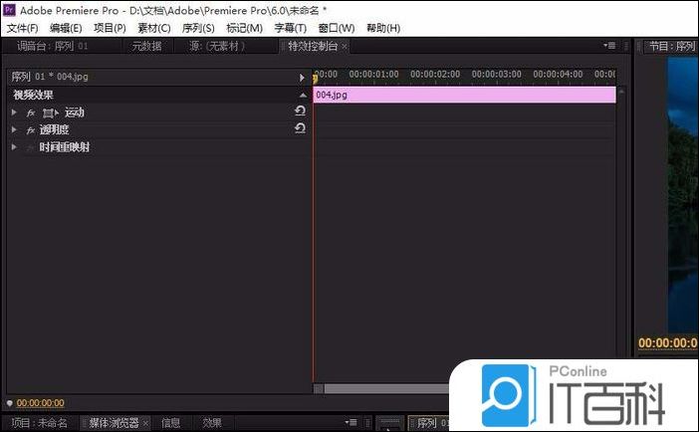This screenshot has height=432, width=699.
Task: Close the 媒体浏览器 tab
Action: click(145, 423)
